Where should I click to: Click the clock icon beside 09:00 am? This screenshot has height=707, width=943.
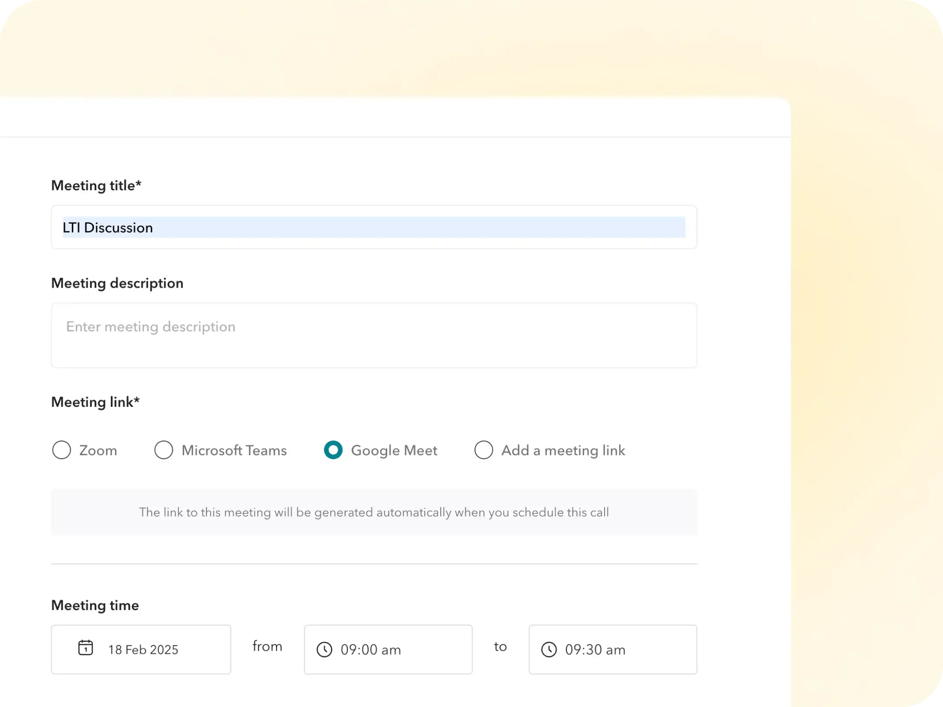coord(324,650)
